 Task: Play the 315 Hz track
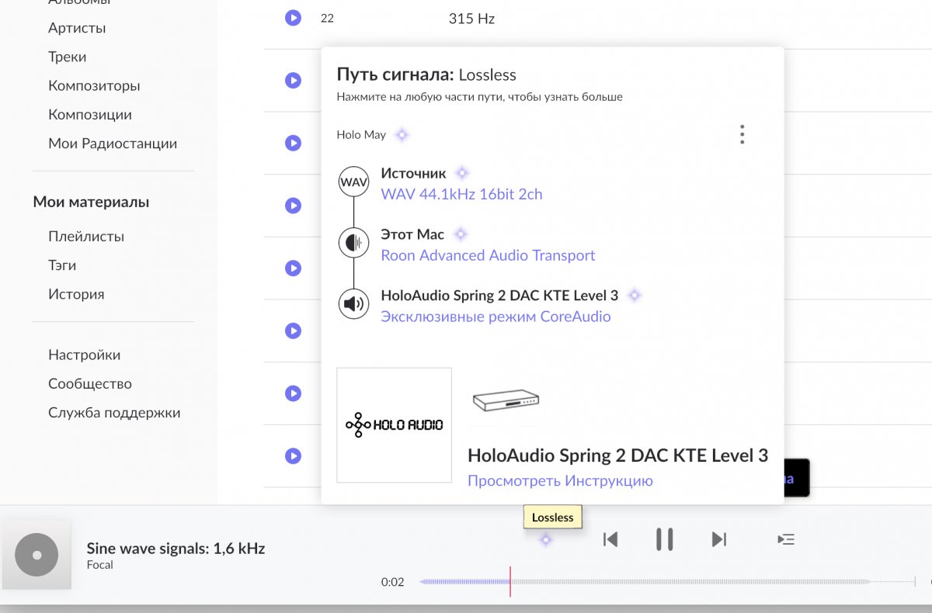tap(293, 18)
